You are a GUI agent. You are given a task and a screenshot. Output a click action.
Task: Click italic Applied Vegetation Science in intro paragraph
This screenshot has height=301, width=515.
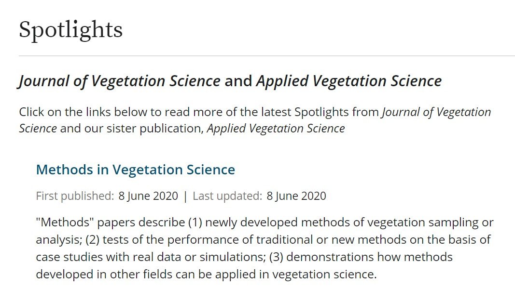(276, 128)
